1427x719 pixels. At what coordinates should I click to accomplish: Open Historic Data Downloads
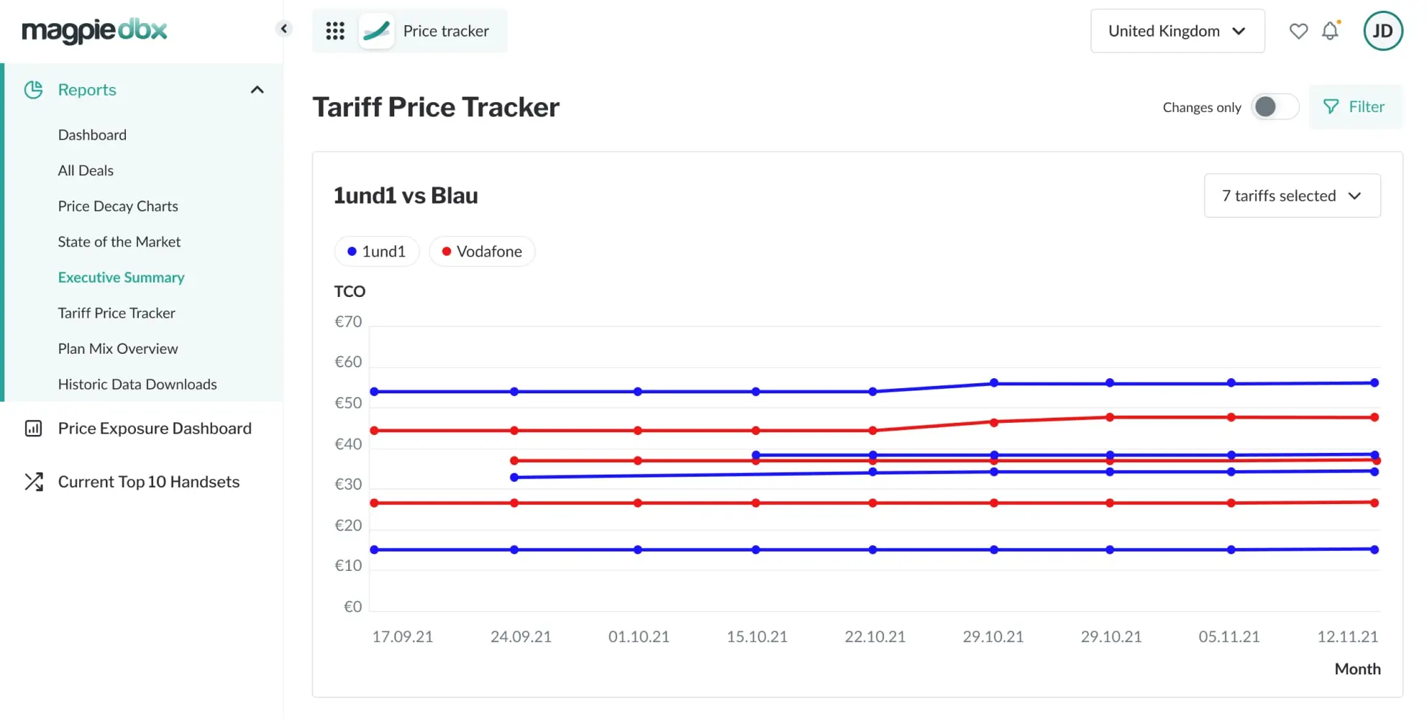(x=137, y=384)
